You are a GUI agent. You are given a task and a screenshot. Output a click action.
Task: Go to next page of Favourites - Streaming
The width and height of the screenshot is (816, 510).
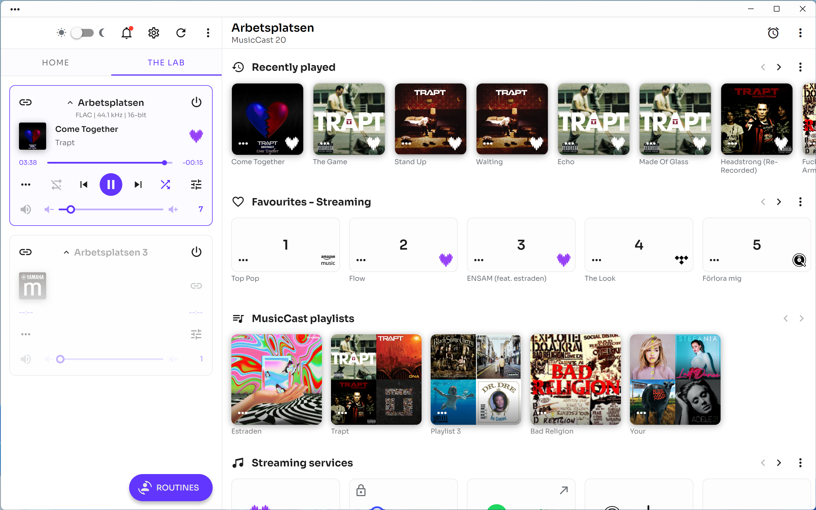(779, 202)
